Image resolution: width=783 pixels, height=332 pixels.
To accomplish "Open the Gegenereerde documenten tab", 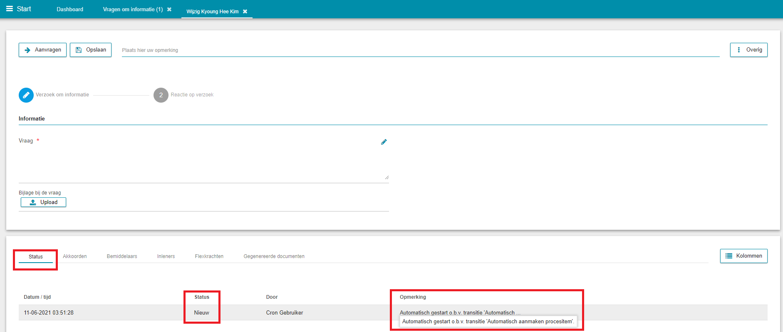I will pyautogui.click(x=274, y=256).
